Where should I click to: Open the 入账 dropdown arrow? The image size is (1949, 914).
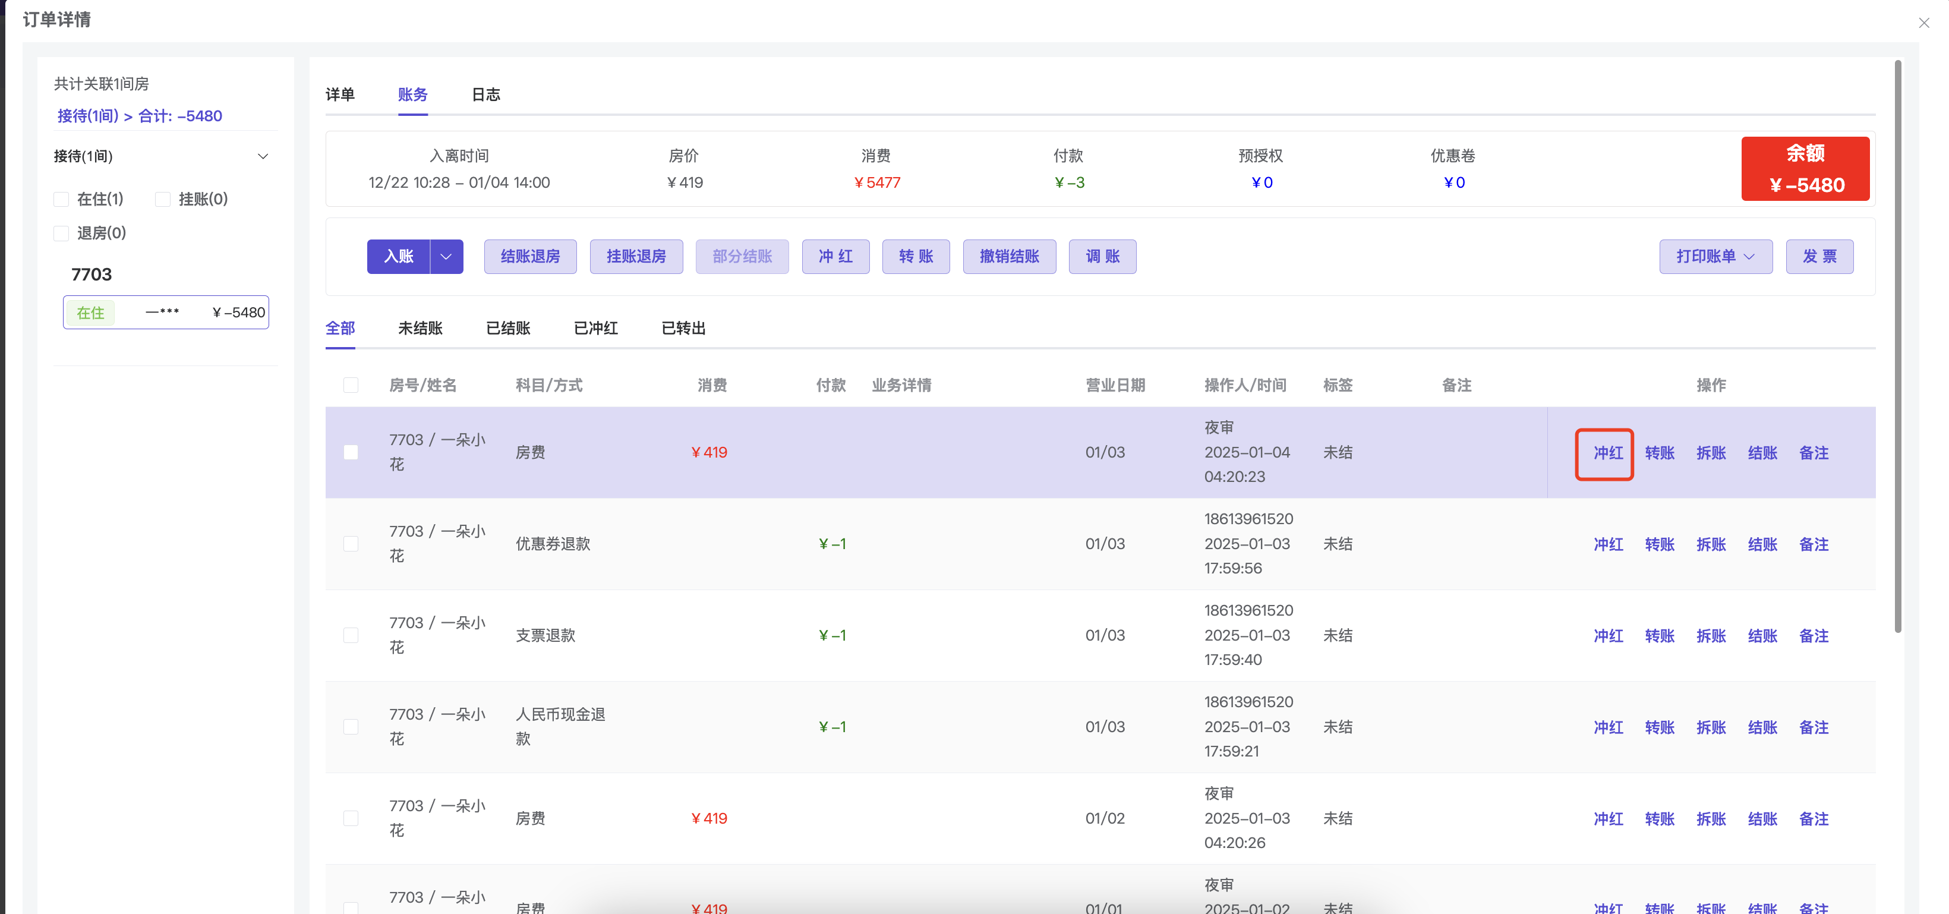(446, 257)
